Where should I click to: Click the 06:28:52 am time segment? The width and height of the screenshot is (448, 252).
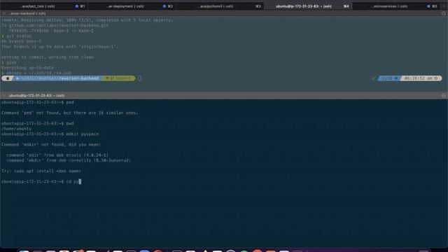(421, 78)
